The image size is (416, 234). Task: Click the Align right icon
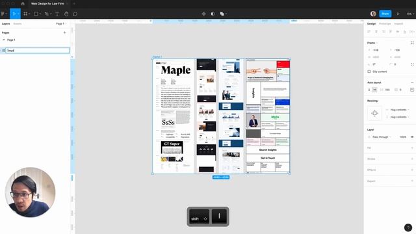click(x=383, y=32)
